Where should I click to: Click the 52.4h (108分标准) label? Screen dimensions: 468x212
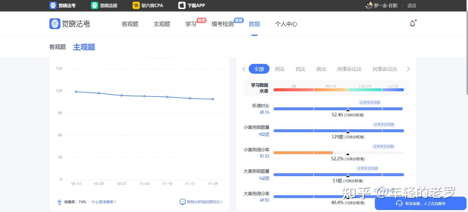(348, 115)
